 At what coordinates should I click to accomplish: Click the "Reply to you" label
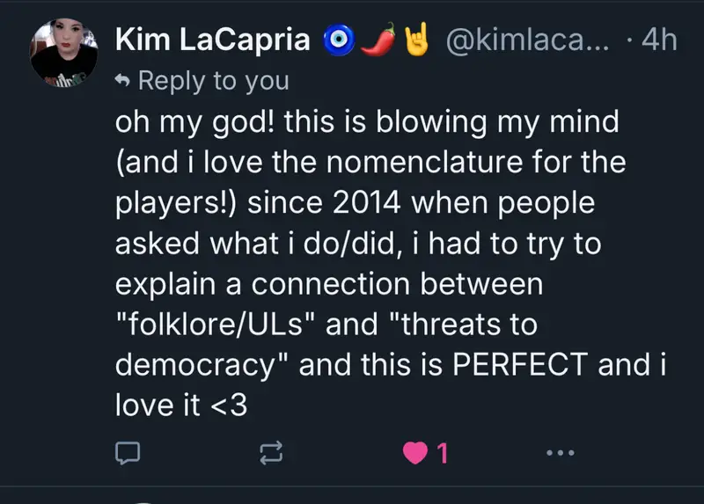(214, 81)
